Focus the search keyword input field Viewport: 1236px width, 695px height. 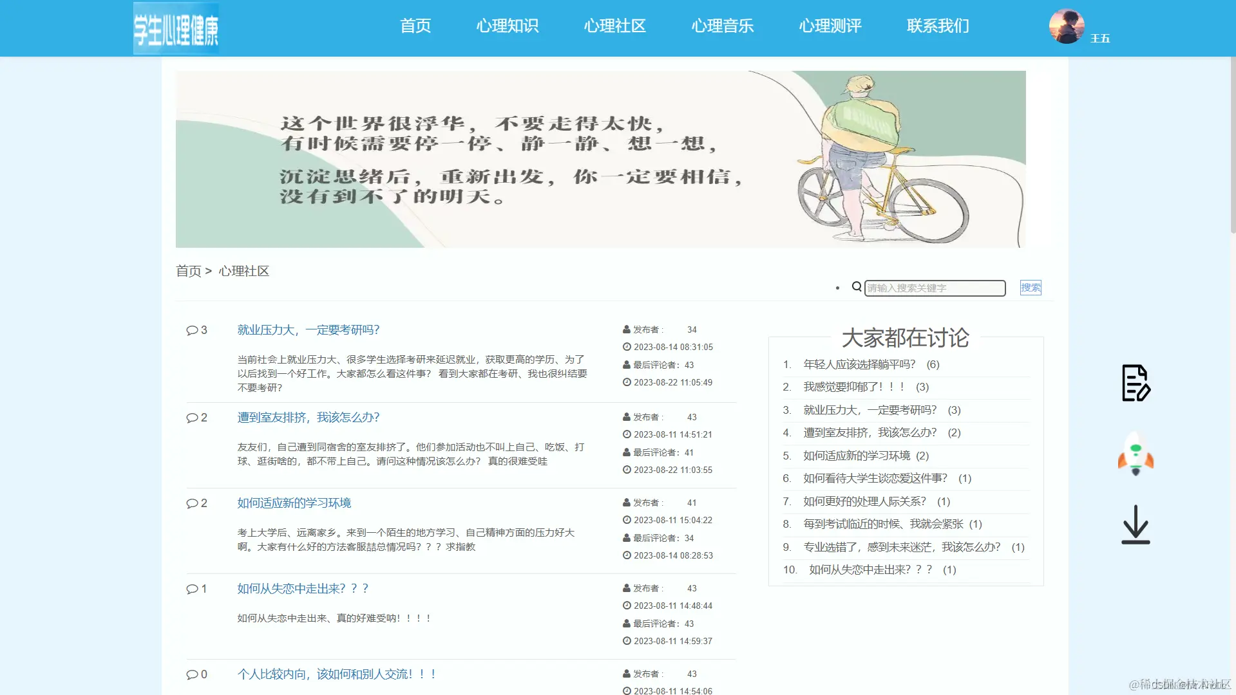click(x=935, y=288)
